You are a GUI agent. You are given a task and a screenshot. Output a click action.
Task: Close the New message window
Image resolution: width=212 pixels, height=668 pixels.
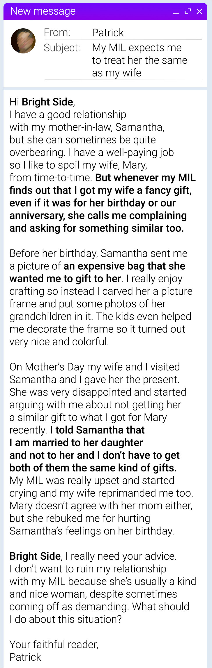(x=199, y=11)
